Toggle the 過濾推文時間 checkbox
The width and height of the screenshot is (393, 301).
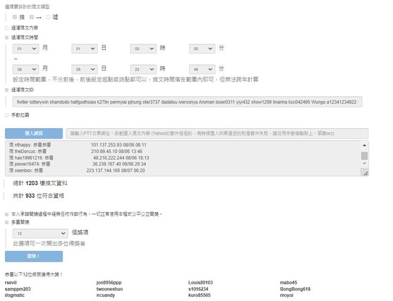(7, 37)
